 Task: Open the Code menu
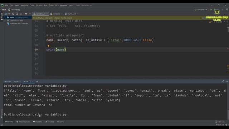tap(32, 5)
